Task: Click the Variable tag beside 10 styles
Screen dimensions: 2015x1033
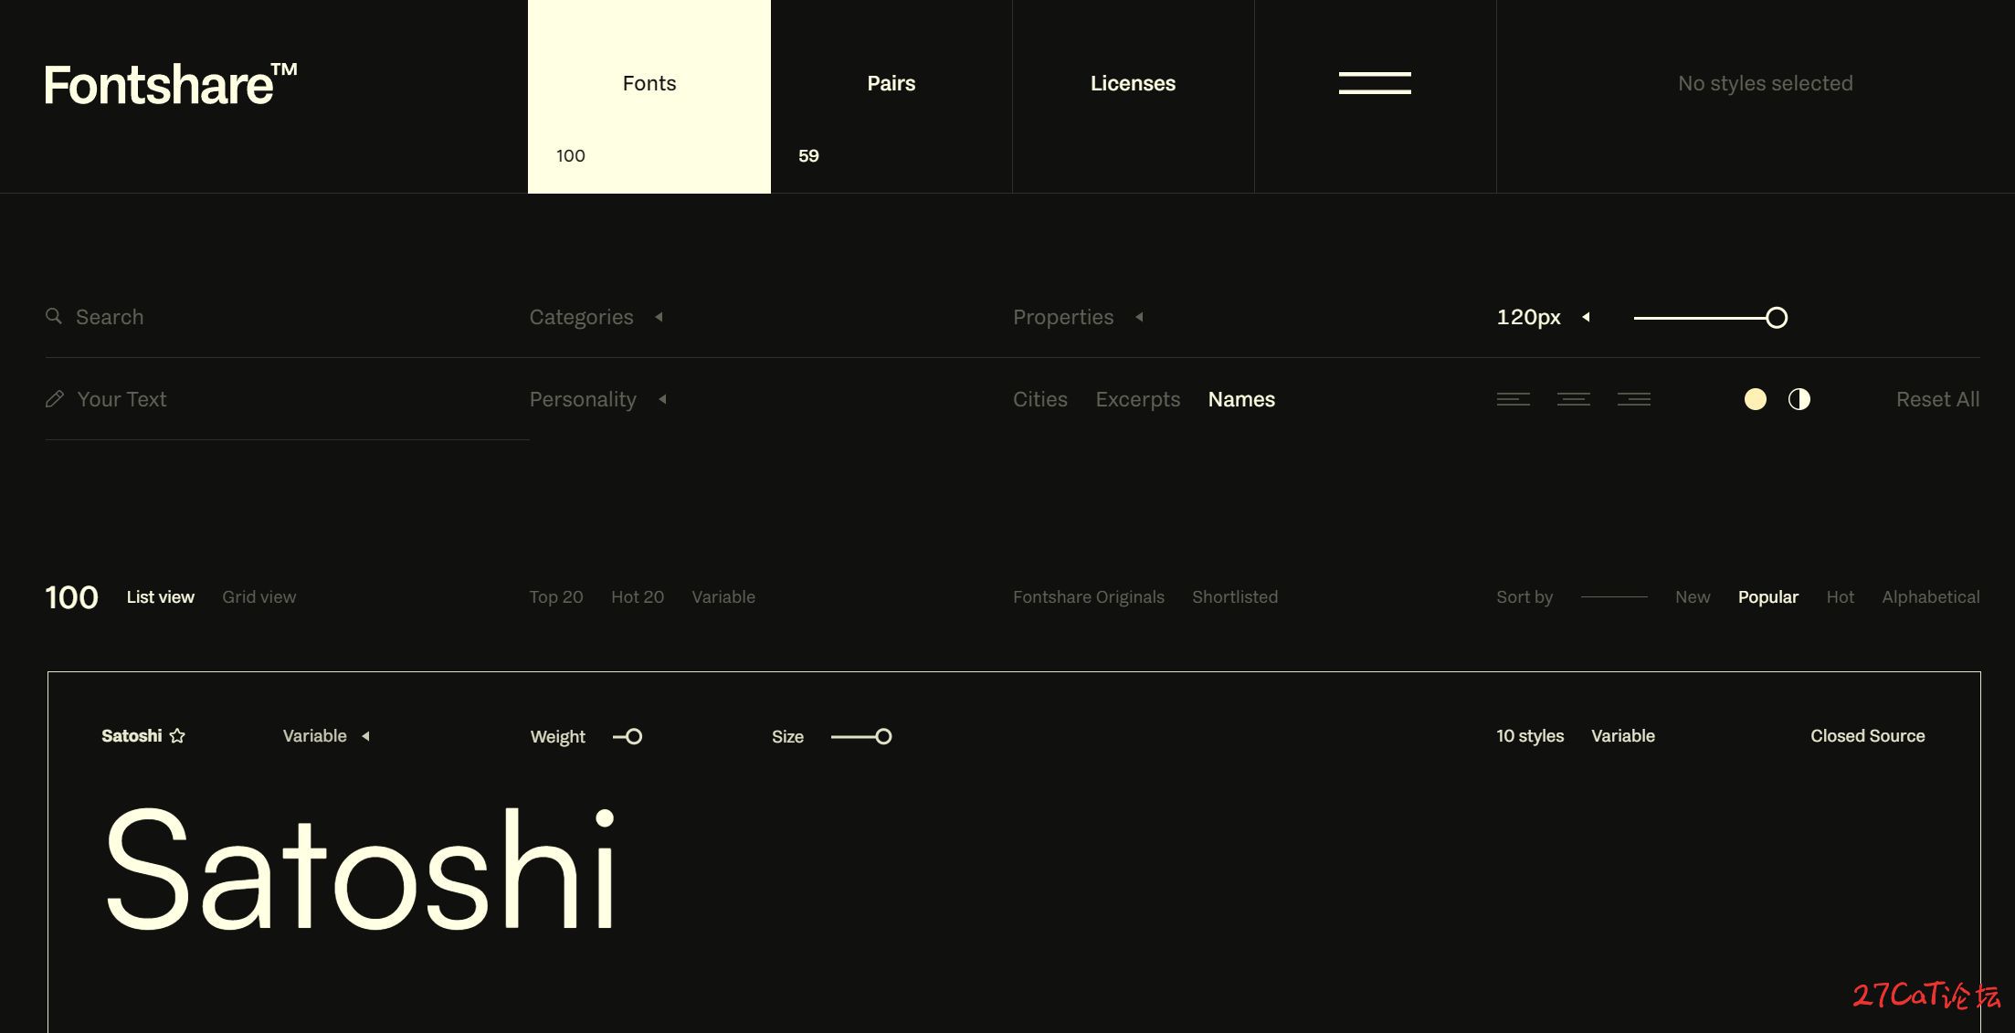Action: tap(1623, 735)
